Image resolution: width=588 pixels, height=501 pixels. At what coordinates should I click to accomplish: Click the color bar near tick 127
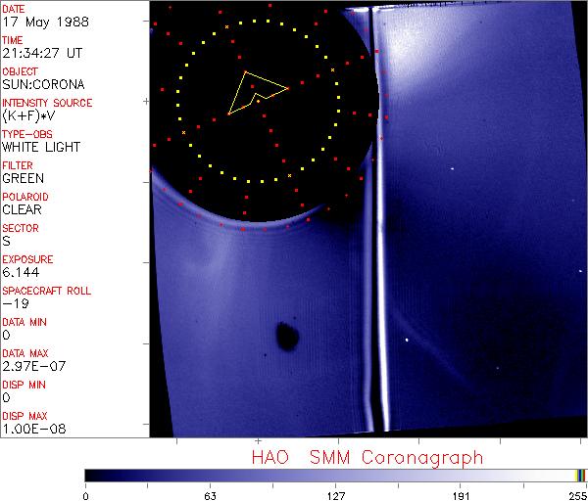[335, 475]
